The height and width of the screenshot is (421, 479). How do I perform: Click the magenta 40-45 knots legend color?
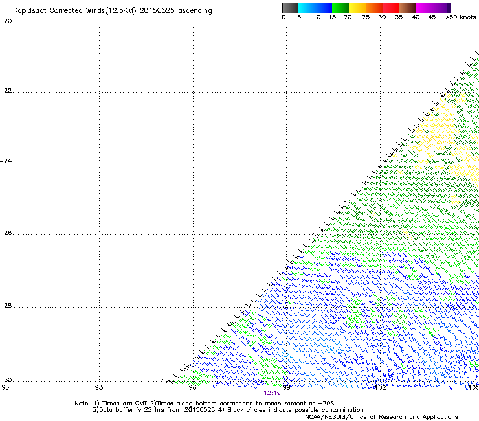pos(425,8)
